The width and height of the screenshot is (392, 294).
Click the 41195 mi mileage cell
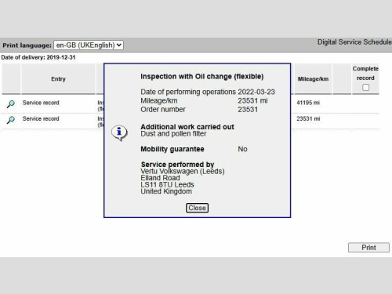308,103
